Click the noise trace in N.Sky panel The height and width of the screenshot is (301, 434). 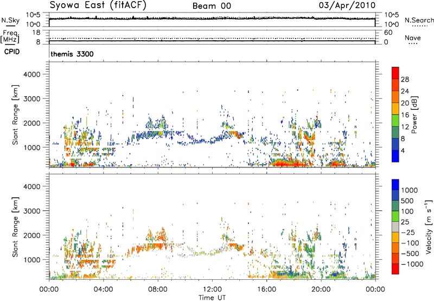(x=212, y=18)
